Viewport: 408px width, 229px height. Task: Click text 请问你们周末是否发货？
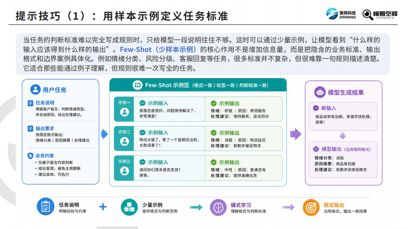point(160,170)
